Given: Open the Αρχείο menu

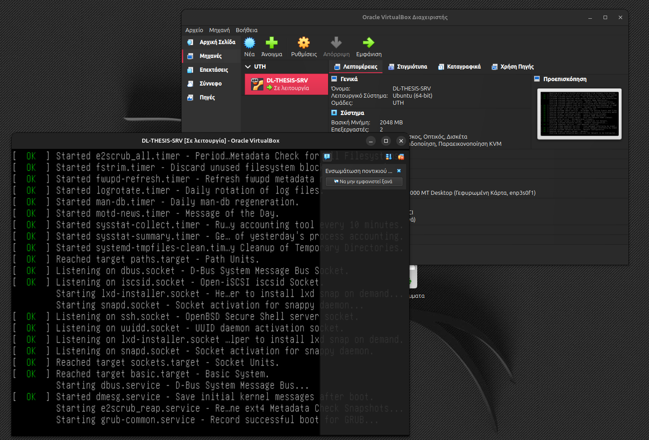Looking at the screenshot, I should pyautogui.click(x=194, y=30).
